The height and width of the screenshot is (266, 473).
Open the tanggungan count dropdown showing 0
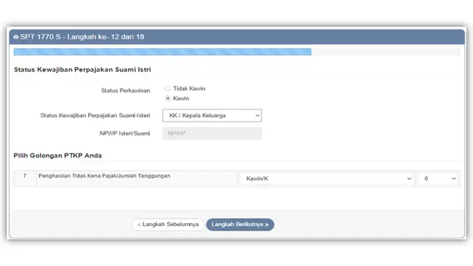[x=438, y=179]
